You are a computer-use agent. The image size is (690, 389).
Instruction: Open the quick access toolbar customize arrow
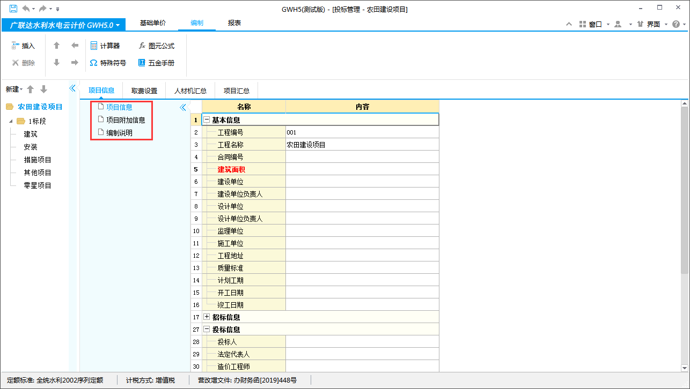click(58, 9)
